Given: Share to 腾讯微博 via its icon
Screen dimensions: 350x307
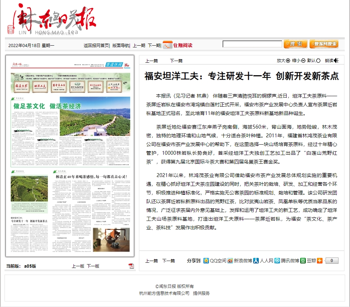Looking at the screenshot, I should click(x=277, y=261).
